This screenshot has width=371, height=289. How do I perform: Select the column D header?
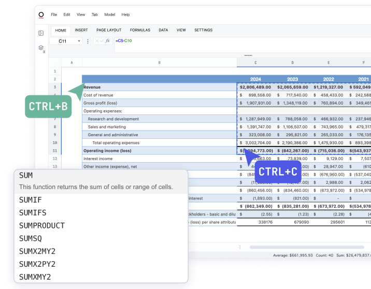coord(292,63)
